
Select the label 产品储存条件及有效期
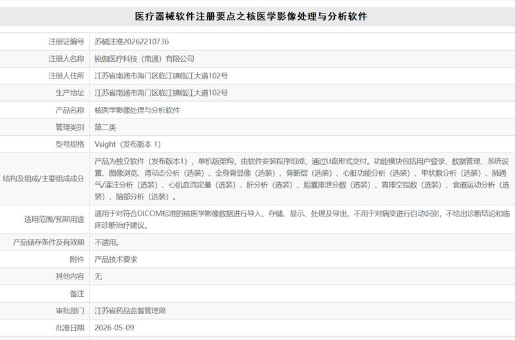[x=49, y=242]
